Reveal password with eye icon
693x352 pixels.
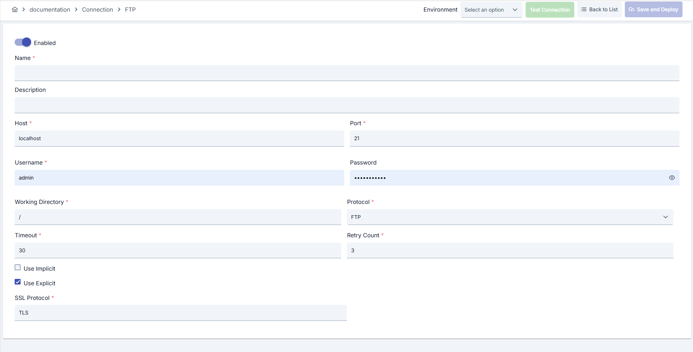672,178
